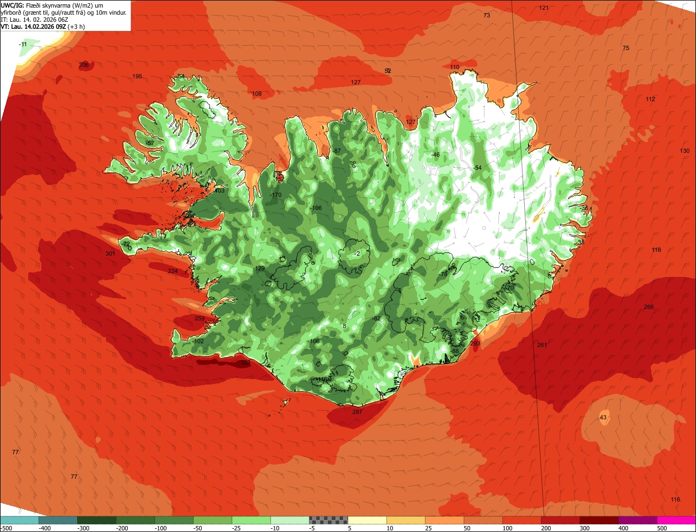This screenshot has width=696, height=532.
Task: Pick the light green -25 to -10 legend swatch
Action: [251, 520]
